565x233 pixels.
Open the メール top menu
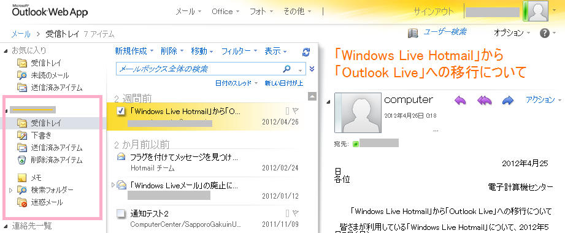[x=188, y=12]
